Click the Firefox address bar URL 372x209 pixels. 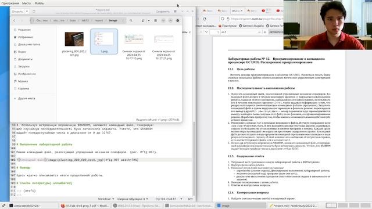[257, 19]
